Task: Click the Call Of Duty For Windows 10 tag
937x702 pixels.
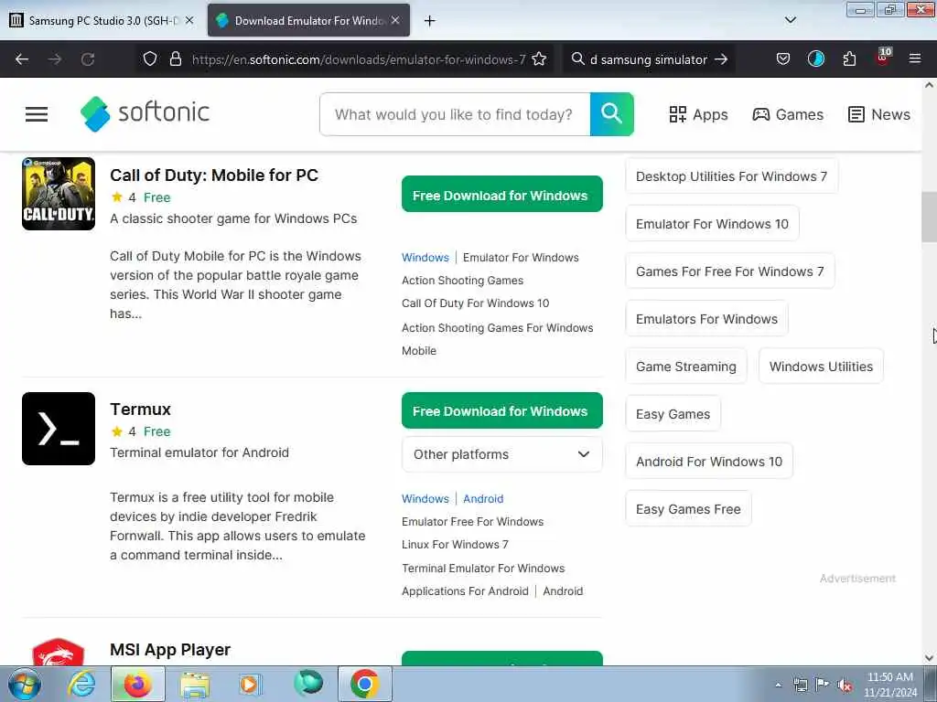Action: 475,303
